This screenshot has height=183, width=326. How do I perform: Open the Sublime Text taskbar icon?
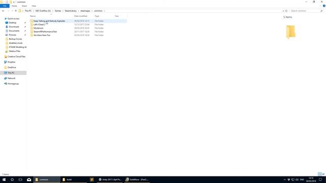[x=92, y=179]
